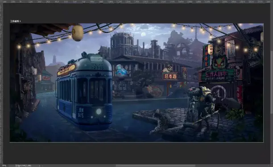Click the green mask shop sign
The width and height of the screenshot is (273, 167).
(x=219, y=62)
